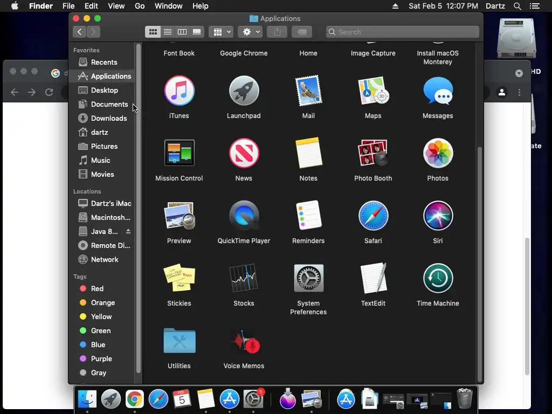This screenshot has height=414, width=552.
Task: Select the Mission Control icon
Action: (x=179, y=153)
